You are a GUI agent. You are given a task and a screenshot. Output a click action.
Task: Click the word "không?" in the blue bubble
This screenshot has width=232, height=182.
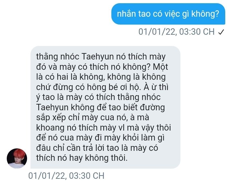click(205, 14)
